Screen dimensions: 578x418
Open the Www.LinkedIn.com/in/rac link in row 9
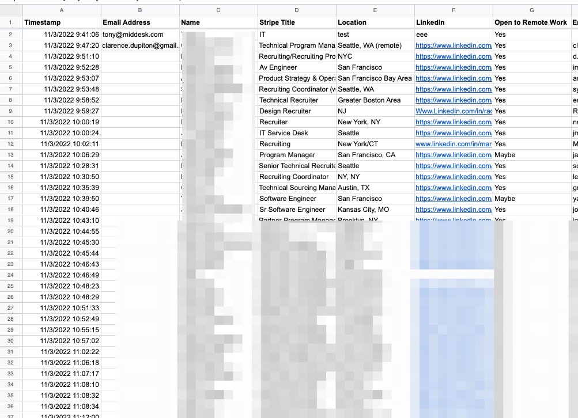(x=452, y=111)
